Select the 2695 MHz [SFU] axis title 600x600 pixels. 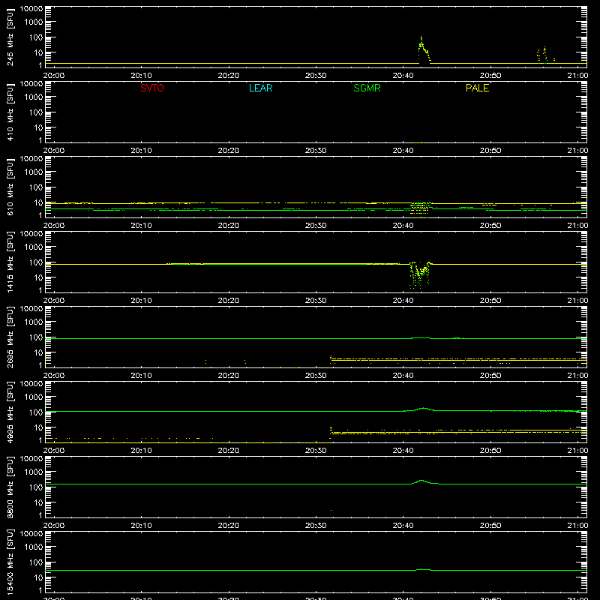click(x=10, y=337)
